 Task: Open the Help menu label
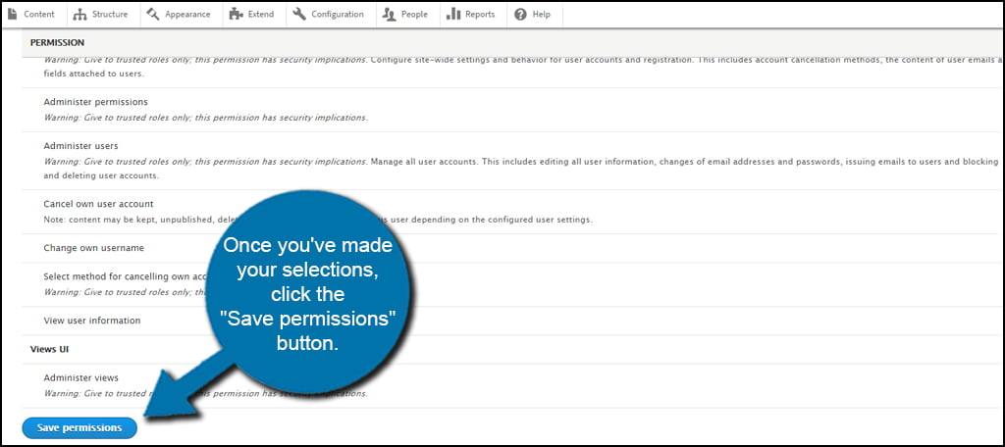[x=542, y=14]
